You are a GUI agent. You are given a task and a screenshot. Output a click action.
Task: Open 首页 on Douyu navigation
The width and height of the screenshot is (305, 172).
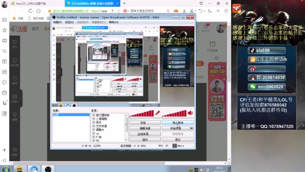(35, 29)
